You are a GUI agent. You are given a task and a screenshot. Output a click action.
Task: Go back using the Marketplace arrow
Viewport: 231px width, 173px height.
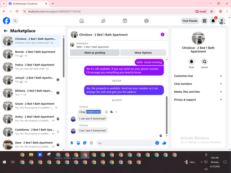(6, 31)
